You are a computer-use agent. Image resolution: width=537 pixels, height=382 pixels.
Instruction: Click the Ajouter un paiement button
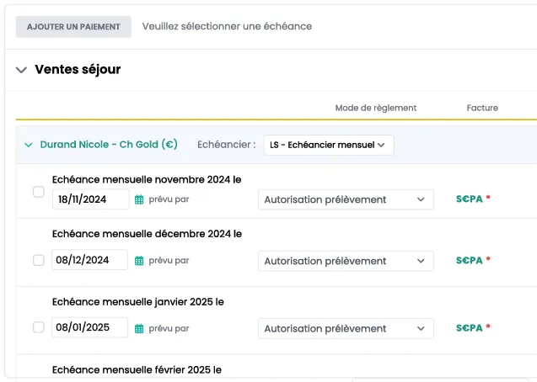coord(73,27)
